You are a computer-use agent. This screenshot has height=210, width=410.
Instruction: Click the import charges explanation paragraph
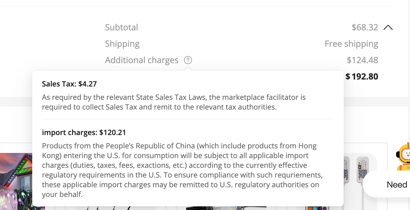click(x=182, y=170)
